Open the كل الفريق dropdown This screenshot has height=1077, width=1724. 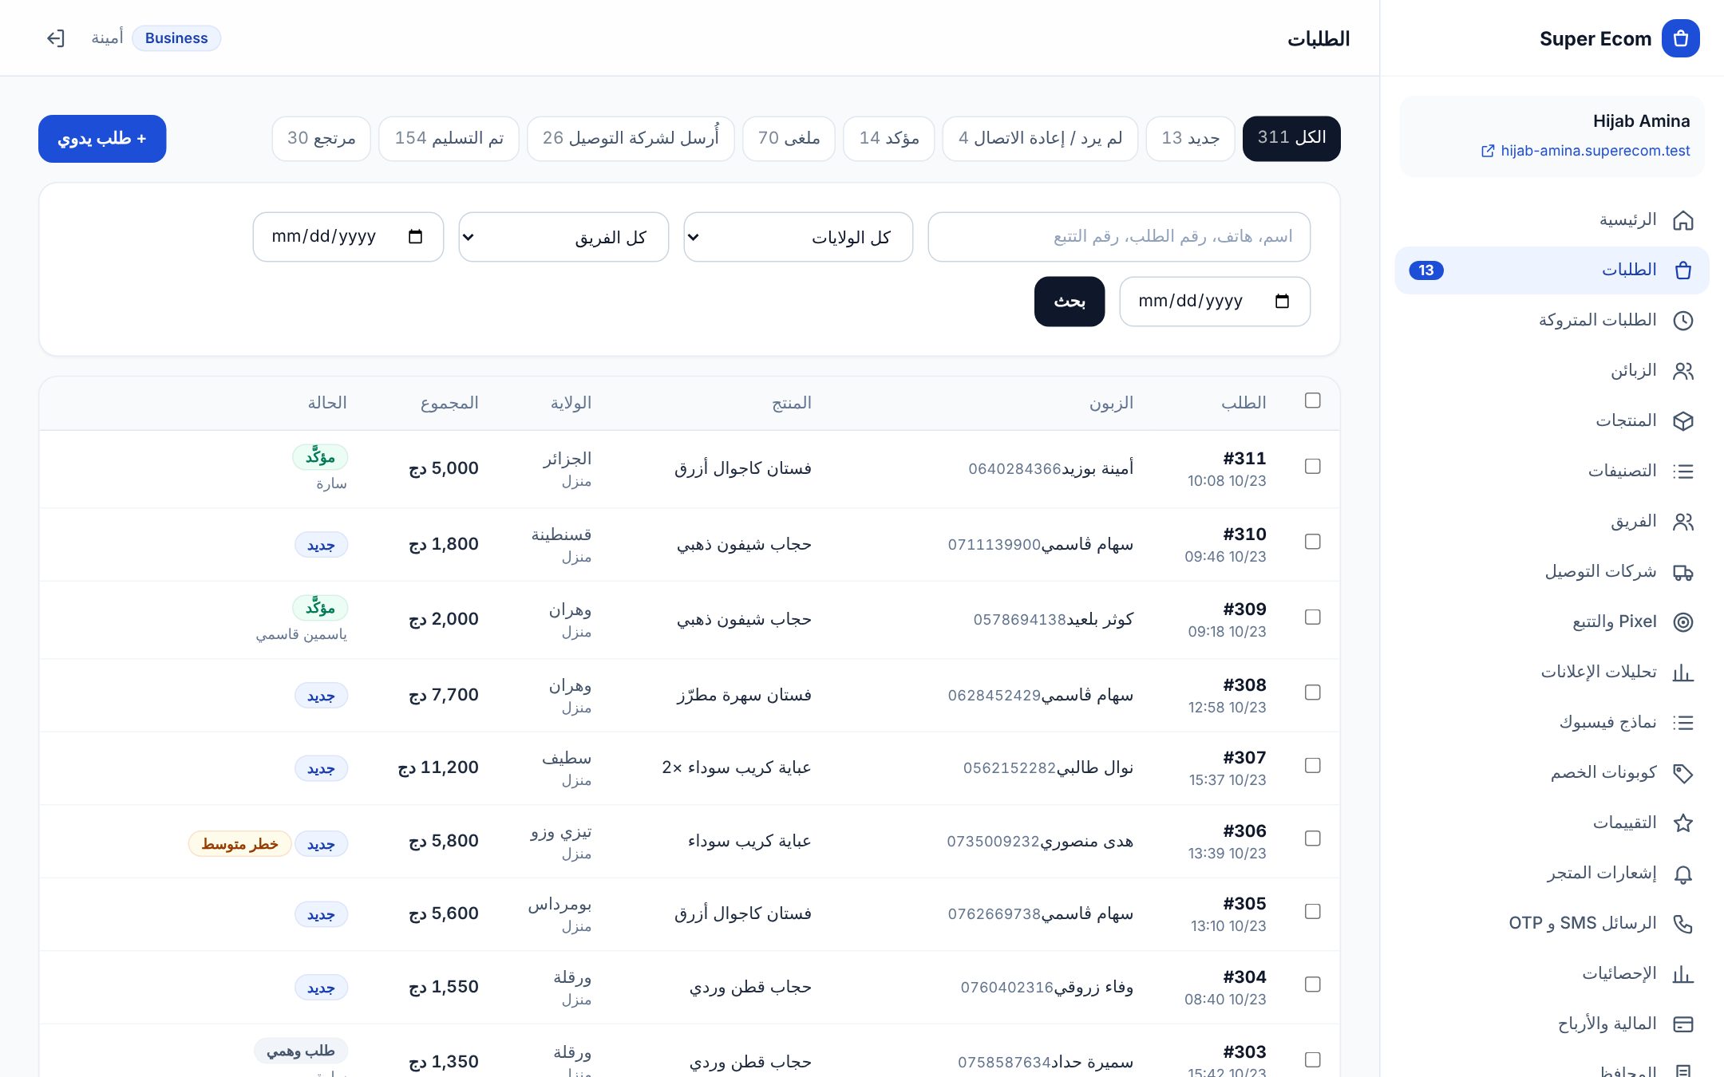563,237
